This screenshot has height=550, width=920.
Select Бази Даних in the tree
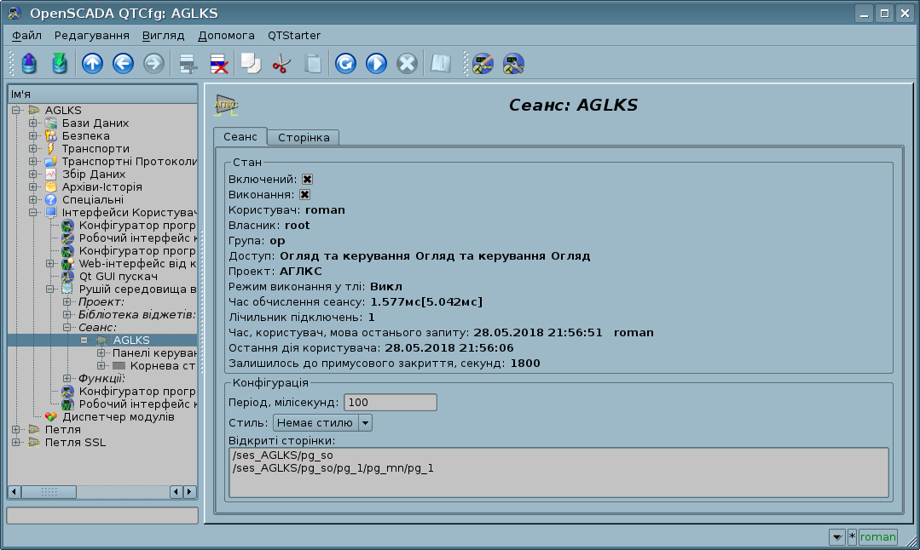click(x=95, y=123)
